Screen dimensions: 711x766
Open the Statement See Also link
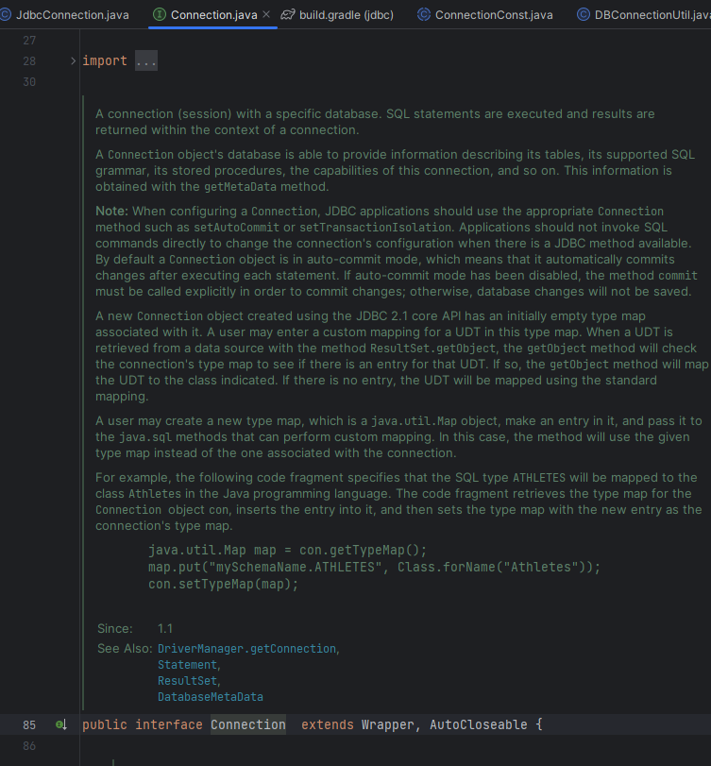(x=187, y=664)
